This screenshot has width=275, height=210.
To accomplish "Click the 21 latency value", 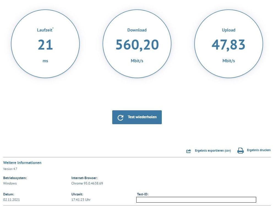I will (x=45, y=45).
